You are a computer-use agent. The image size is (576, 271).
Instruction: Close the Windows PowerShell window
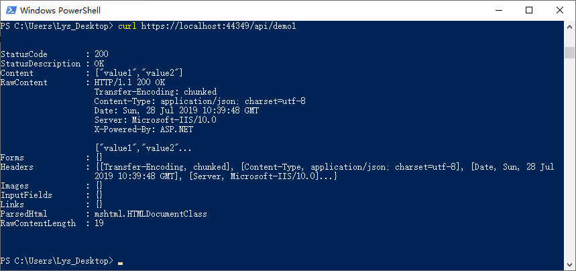click(x=560, y=10)
